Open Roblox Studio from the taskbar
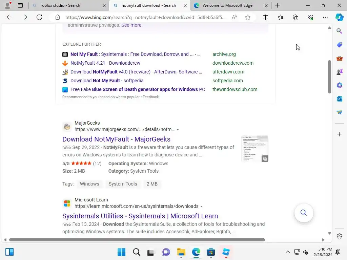The height and width of the screenshot is (260, 347). 226,252
